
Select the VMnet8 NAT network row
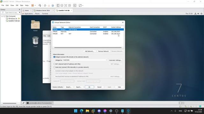click(x=88, y=34)
